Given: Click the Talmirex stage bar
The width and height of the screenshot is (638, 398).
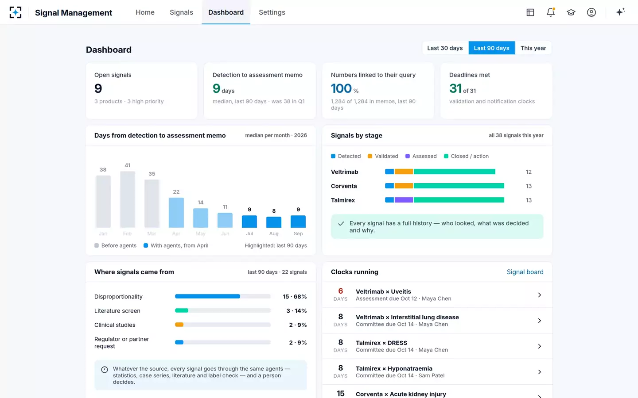Looking at the screenshot, I should coord(444,200).
